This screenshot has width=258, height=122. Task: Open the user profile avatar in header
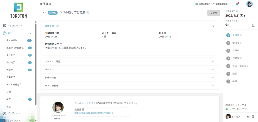(249, 4)
